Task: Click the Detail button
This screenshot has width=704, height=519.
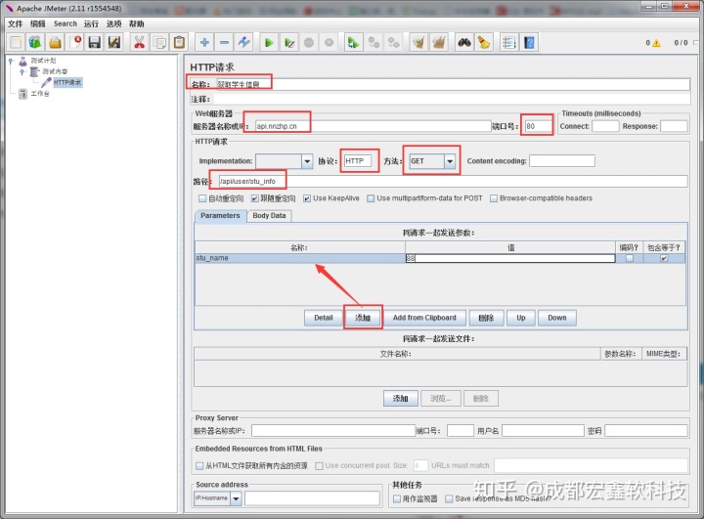Action: tap(324, 318)
